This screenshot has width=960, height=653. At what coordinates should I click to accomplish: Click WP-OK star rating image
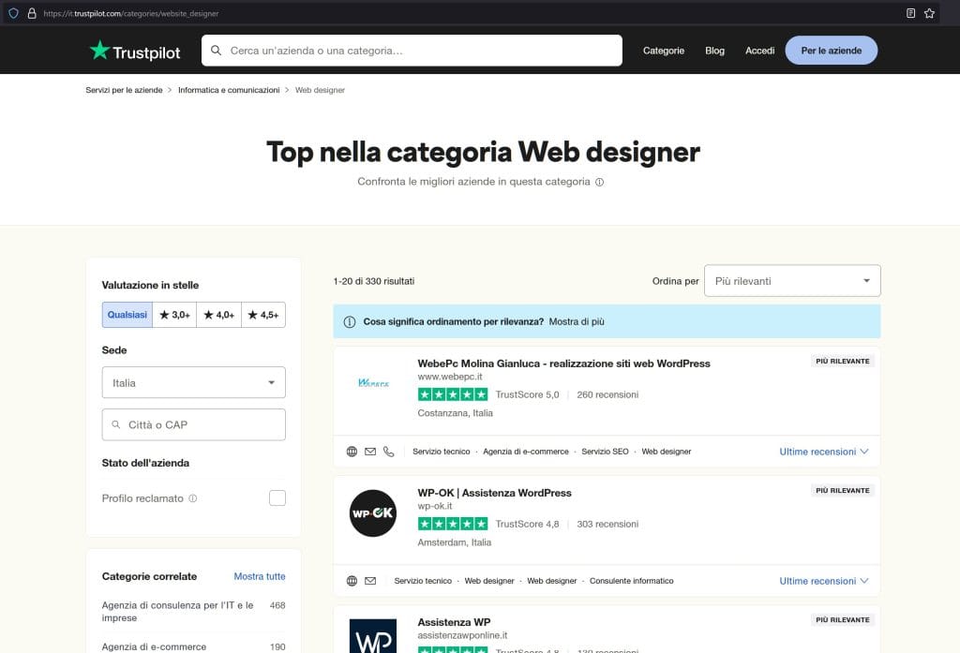453,524
